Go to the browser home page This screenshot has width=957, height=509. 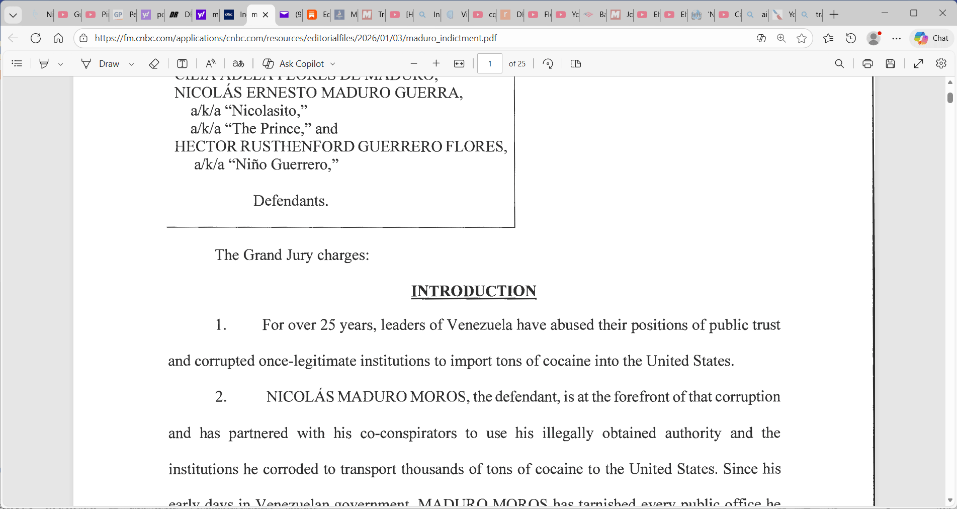click(58, 38)
